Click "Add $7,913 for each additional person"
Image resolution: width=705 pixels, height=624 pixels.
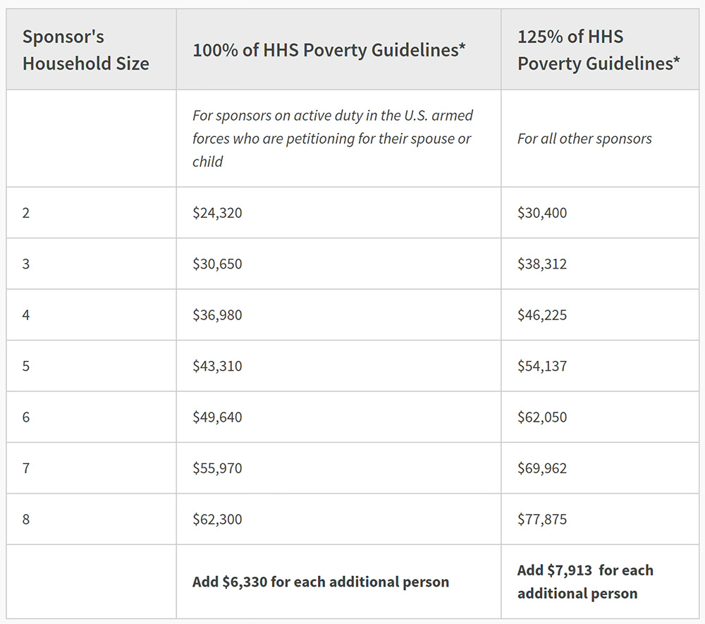[x=585, y=582]
